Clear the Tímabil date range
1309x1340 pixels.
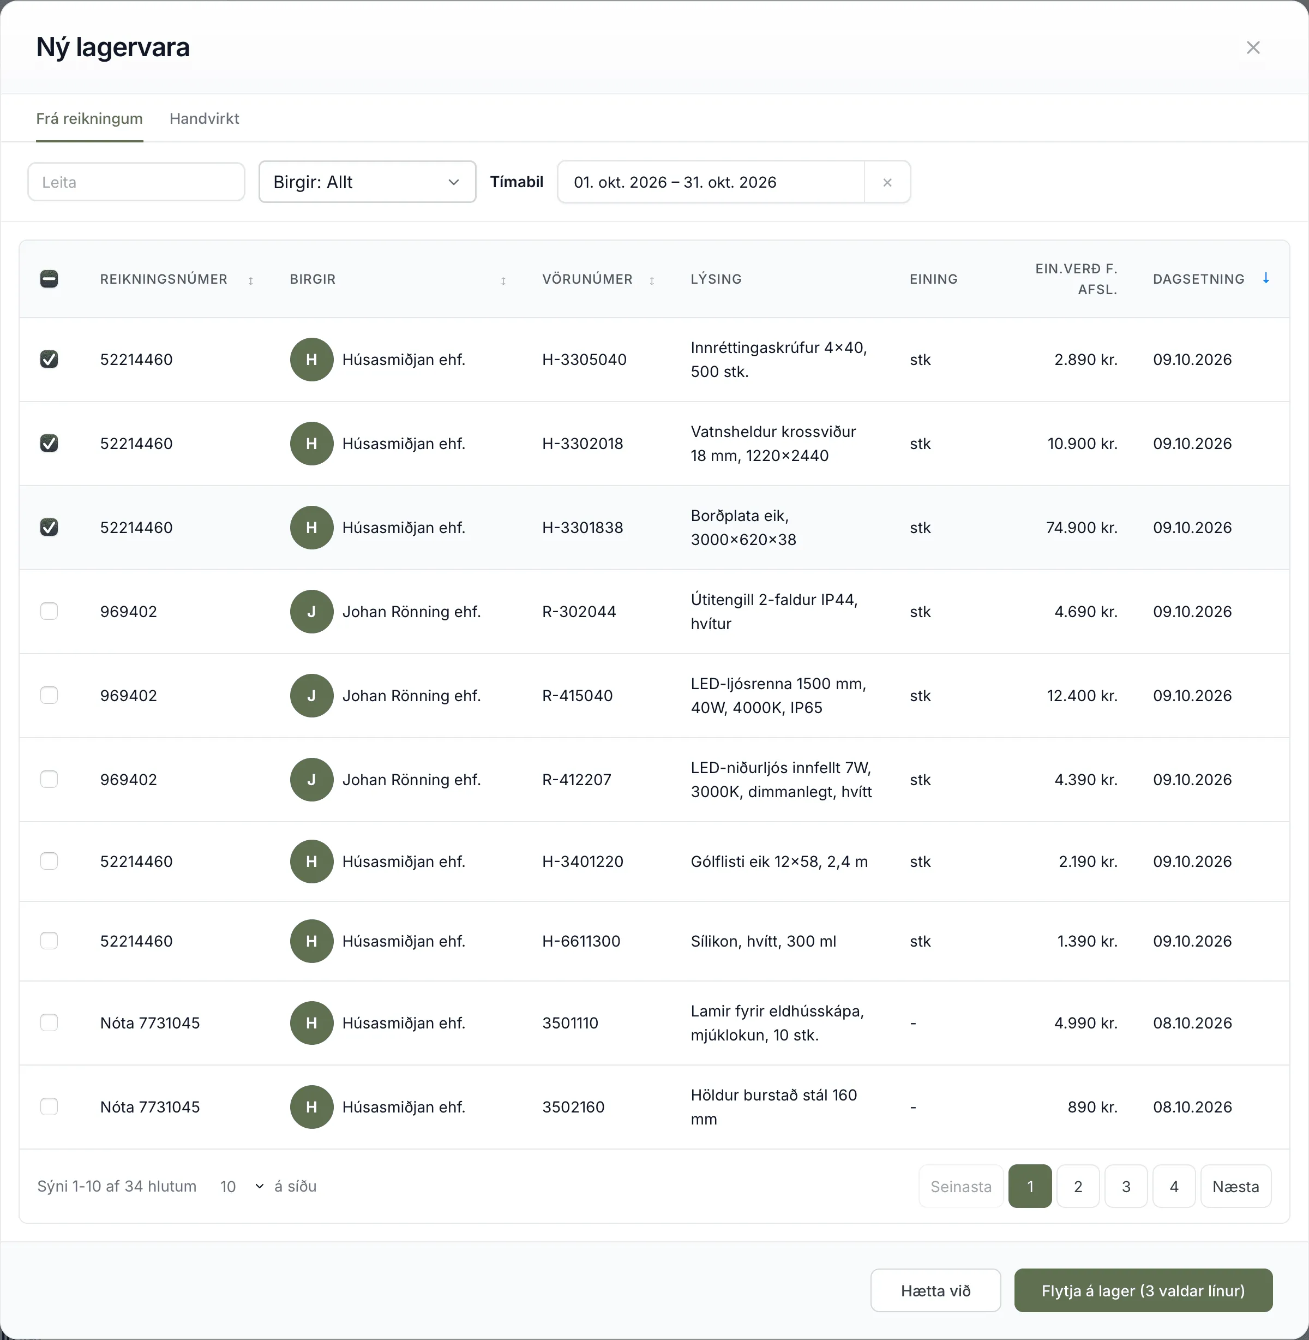coord(887,182)
